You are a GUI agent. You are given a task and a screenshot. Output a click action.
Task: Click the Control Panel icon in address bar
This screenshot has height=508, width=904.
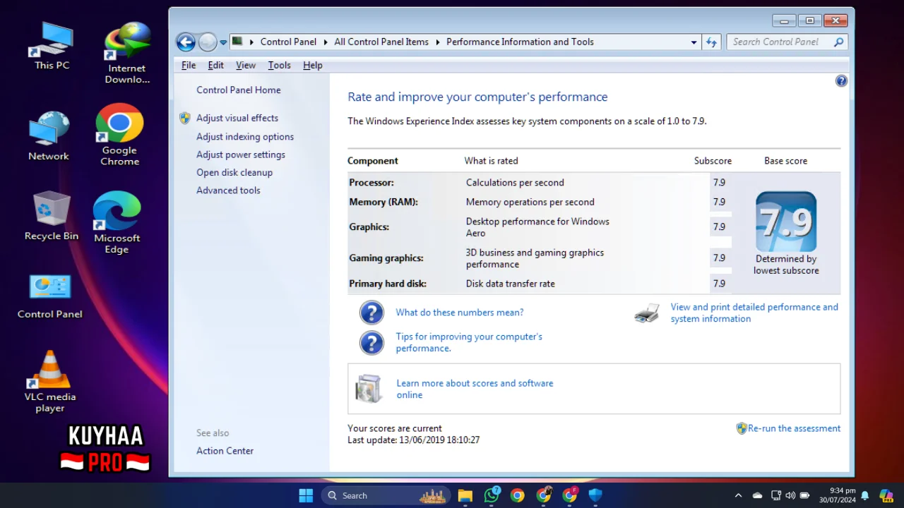point(237,42)
